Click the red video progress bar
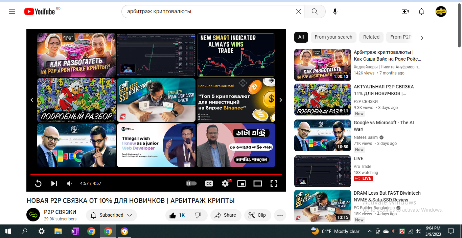The height and width of the screenshot is (238, 462). tap(156, 175)
